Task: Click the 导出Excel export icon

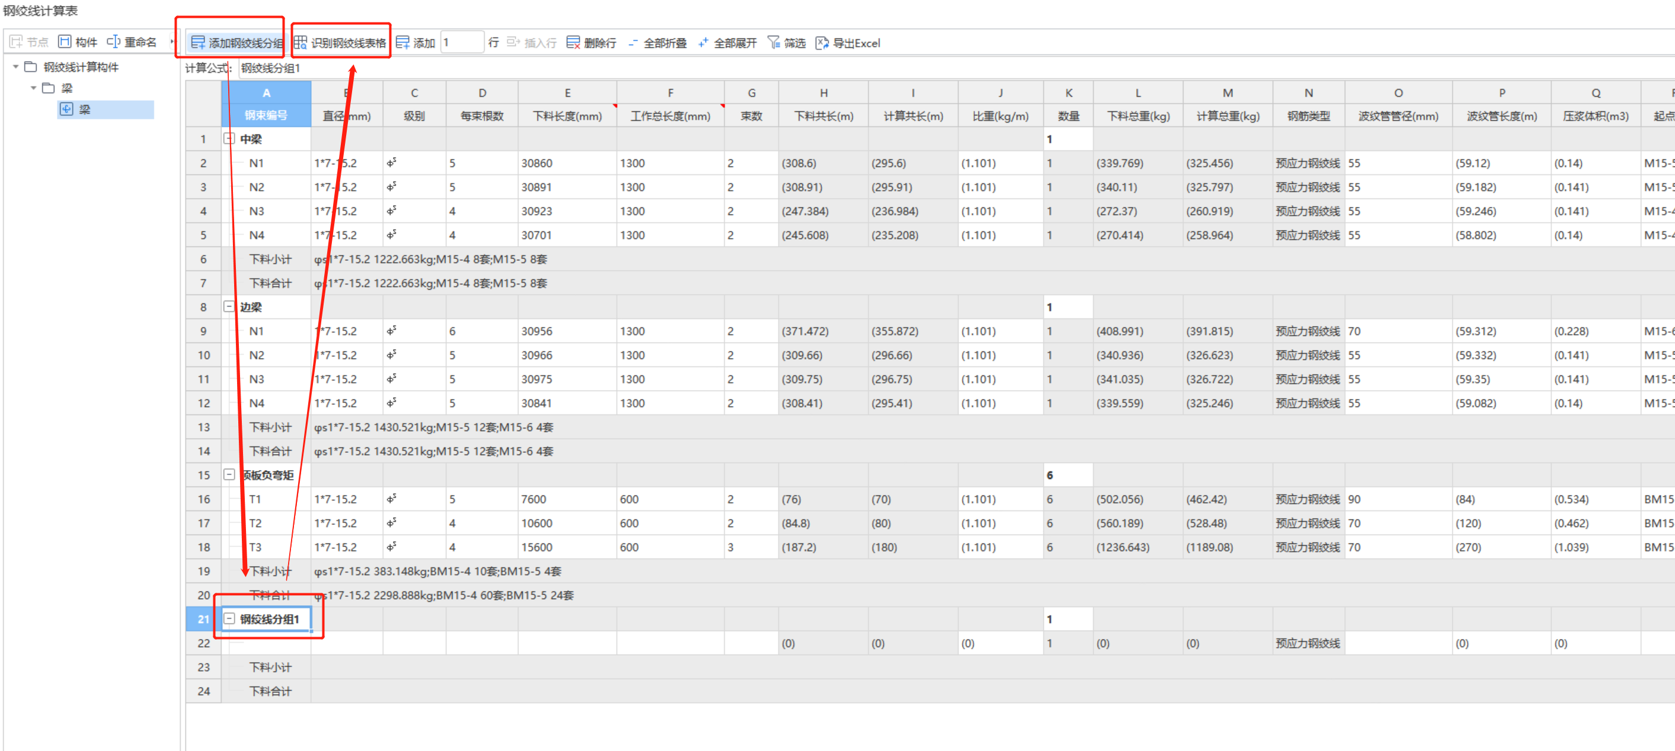Action: pos(822,43)
